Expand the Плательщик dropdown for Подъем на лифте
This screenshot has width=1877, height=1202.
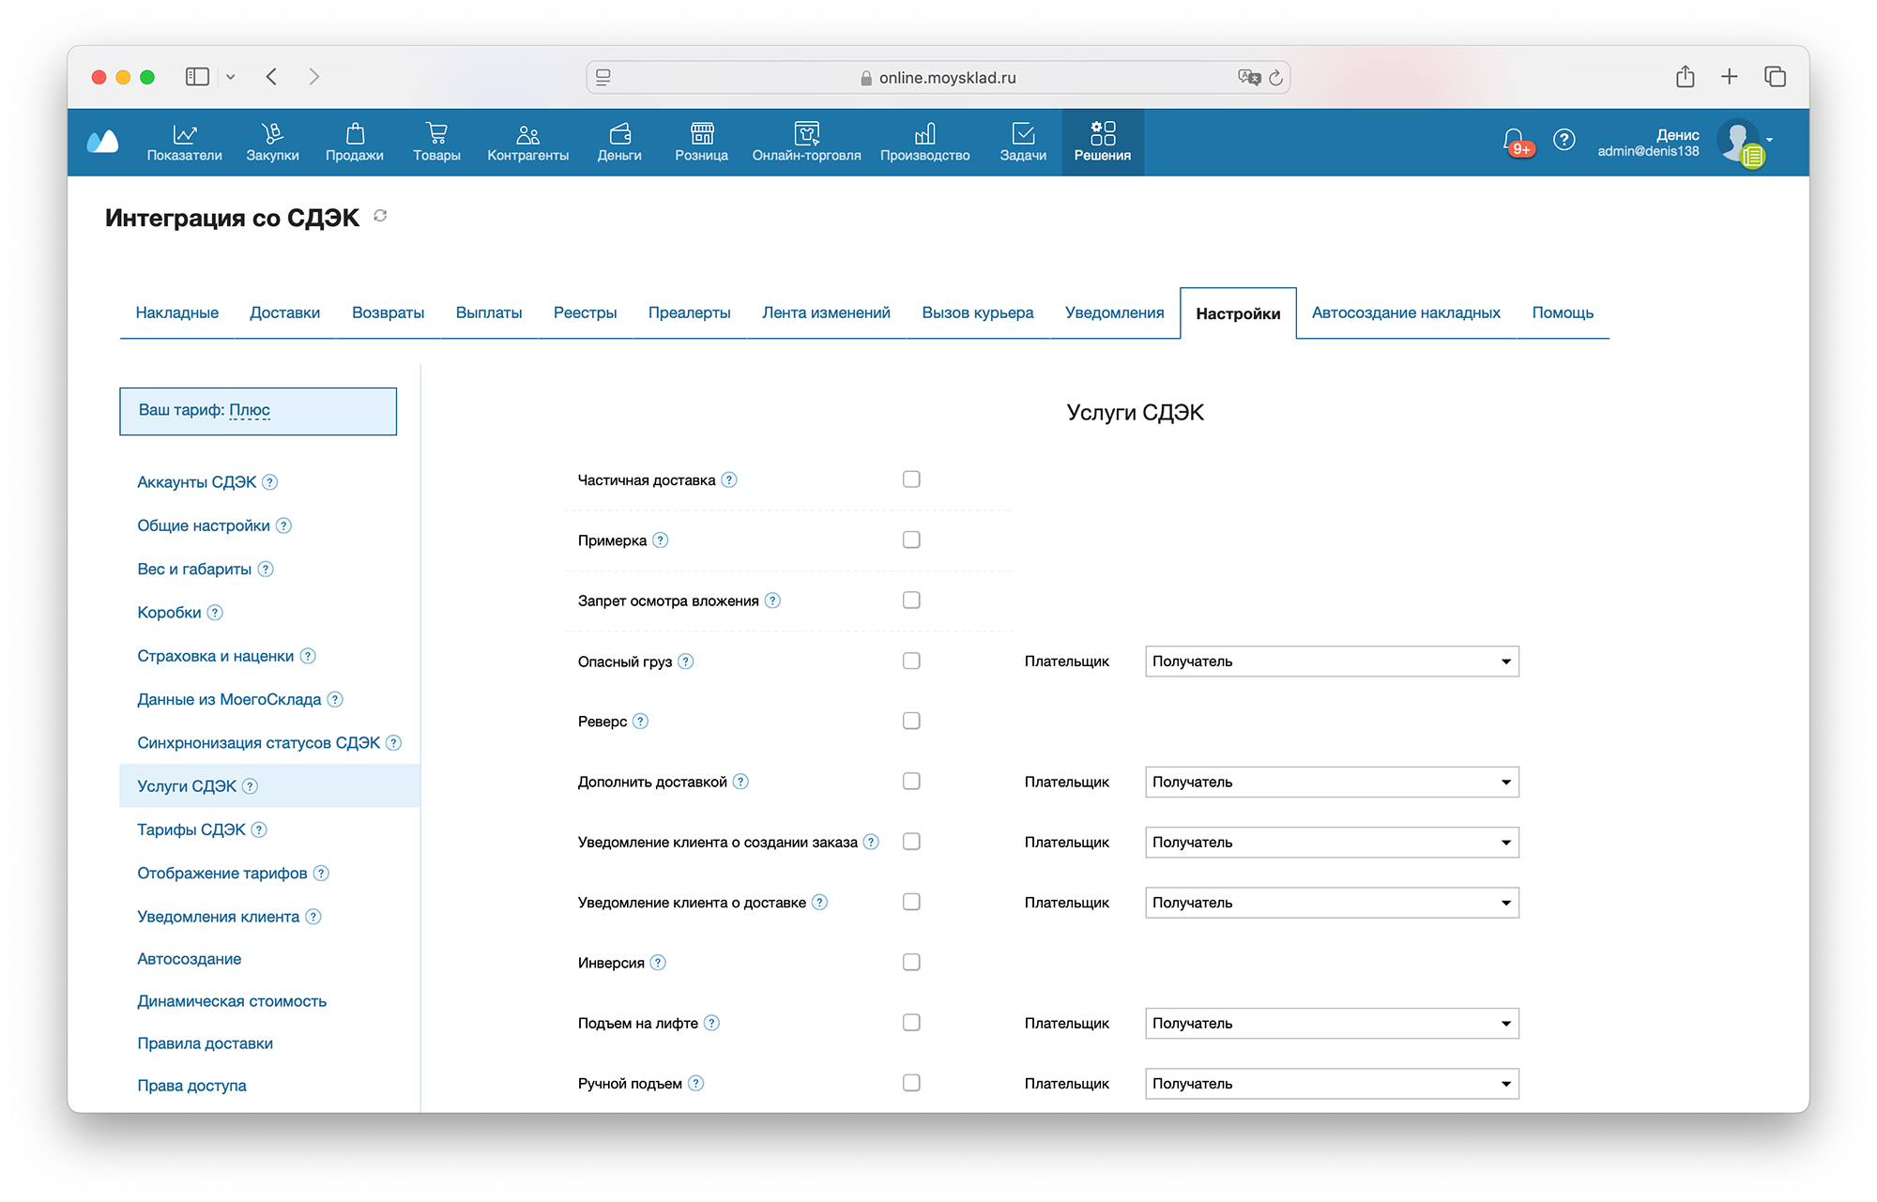(1331, 1023)
